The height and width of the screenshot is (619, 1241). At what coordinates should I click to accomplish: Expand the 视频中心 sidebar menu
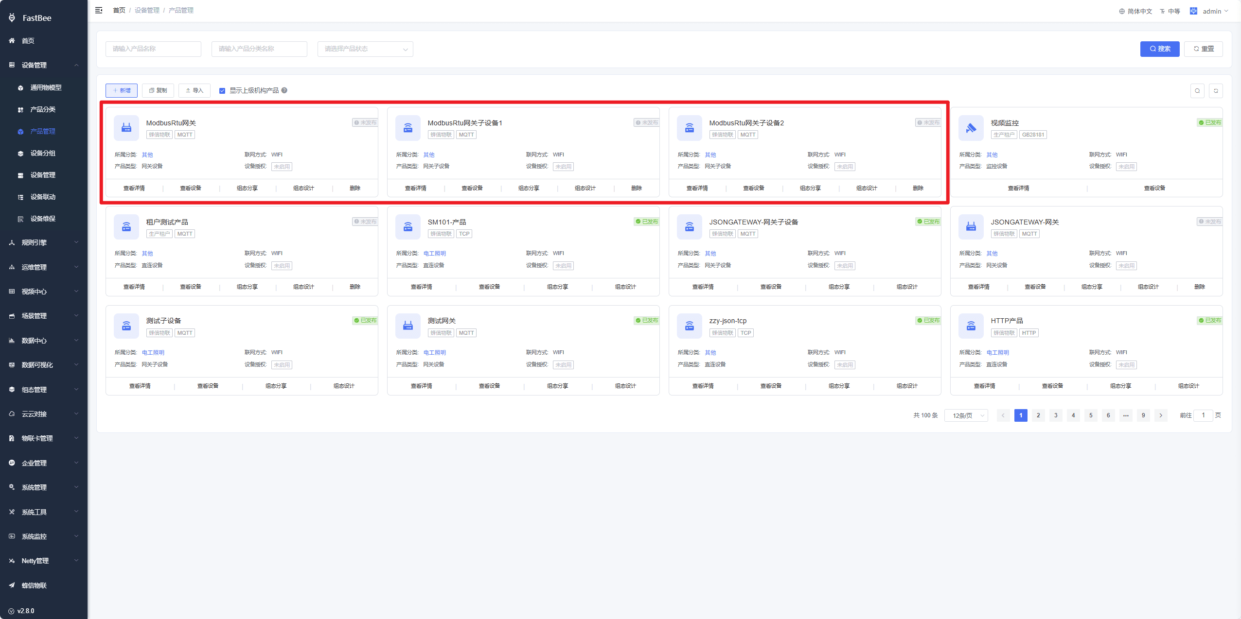point(44,292)
